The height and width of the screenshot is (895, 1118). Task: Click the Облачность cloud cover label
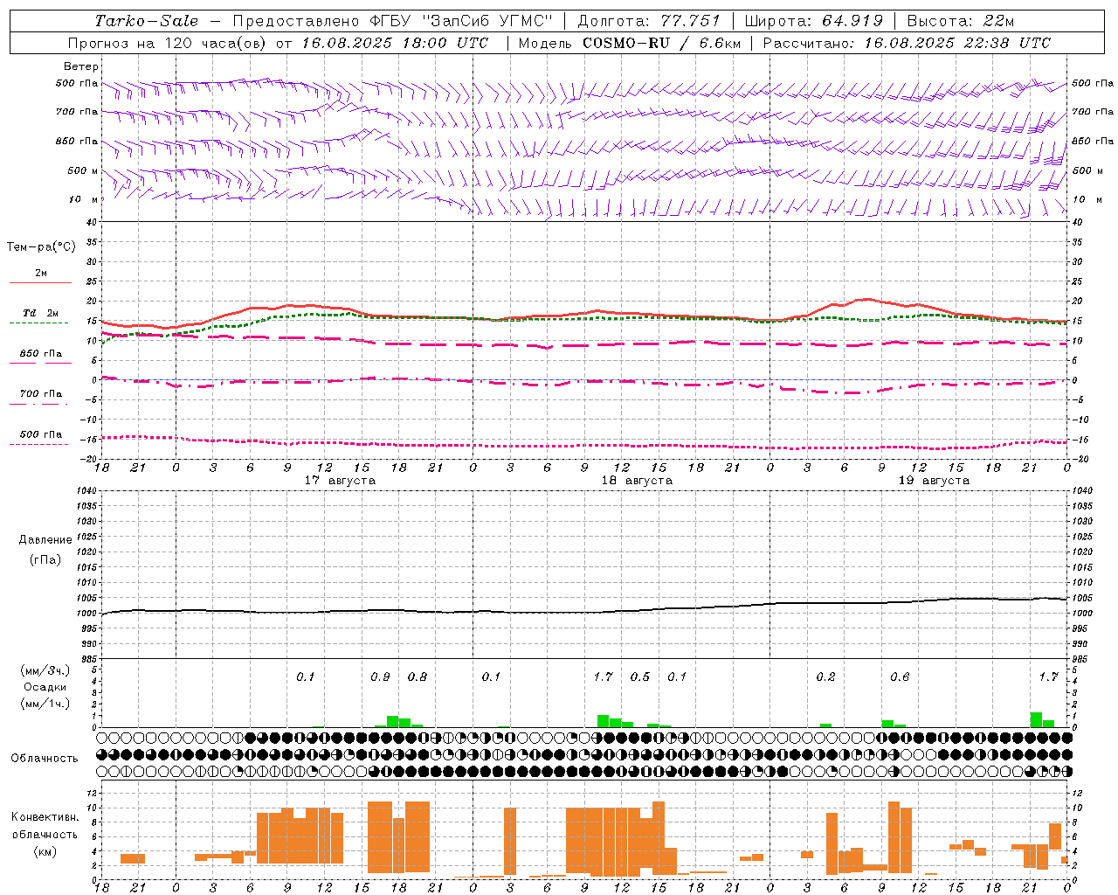(x=45, y=758)
